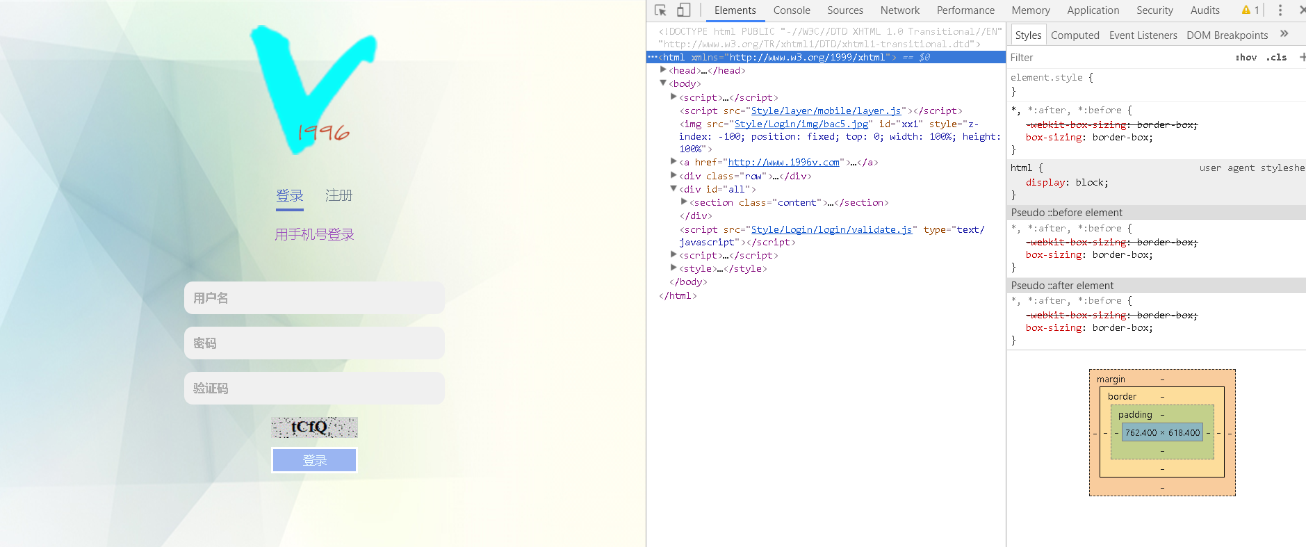Toggle the .cls class editor

pyautogui.click(x=1276, y=58)
